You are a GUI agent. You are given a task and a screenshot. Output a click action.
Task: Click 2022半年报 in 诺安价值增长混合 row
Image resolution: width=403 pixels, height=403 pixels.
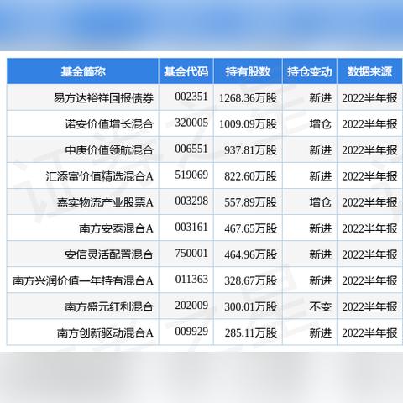(x=369, y=124)
